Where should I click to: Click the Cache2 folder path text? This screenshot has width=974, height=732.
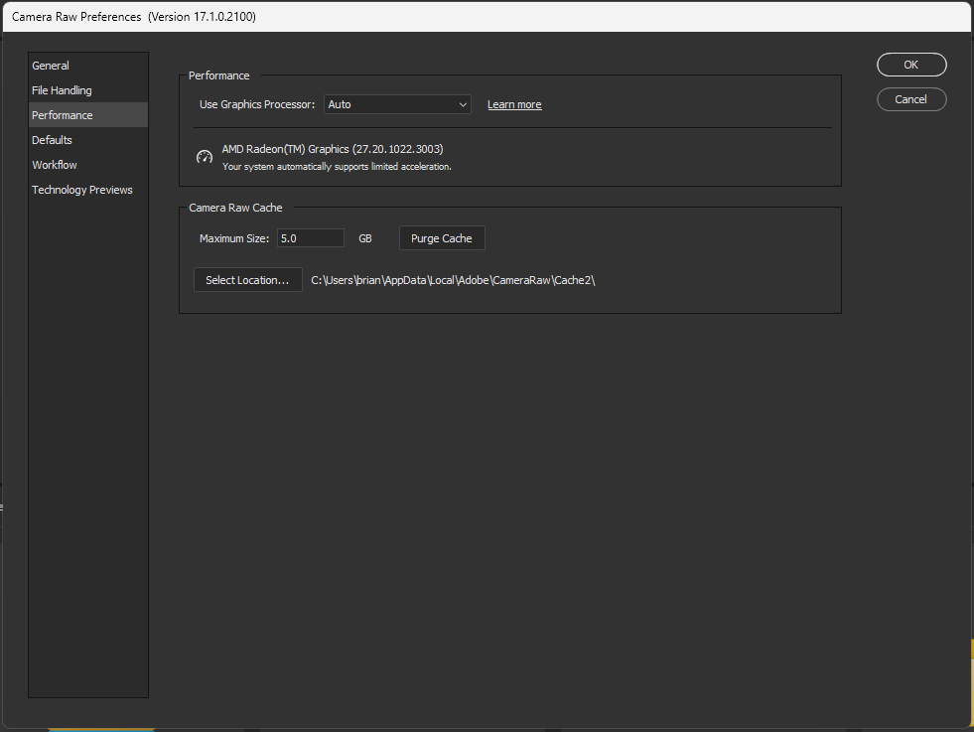453,280
